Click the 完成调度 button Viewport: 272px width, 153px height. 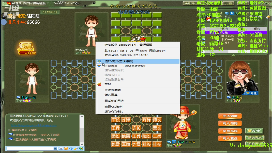tap(230, 116)
